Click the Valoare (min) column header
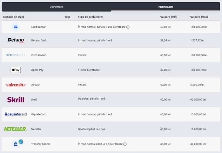The width and height of the screenshot is (222, 153). [x=169, y=17]
